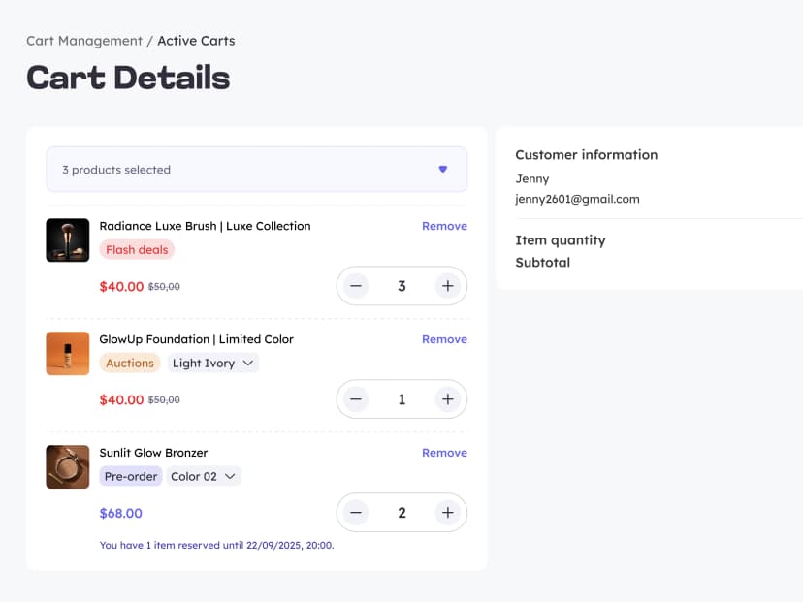This screenshot has height=602, width=803.
Task: Select the Active Carts breadcrumb item
Action: [196, 41]
